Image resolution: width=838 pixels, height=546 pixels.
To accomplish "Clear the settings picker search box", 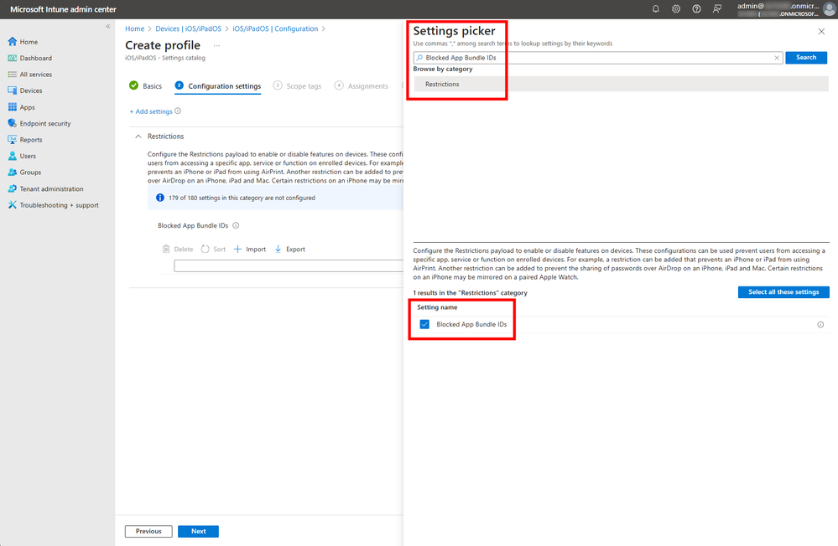I will tap(777, 58).
